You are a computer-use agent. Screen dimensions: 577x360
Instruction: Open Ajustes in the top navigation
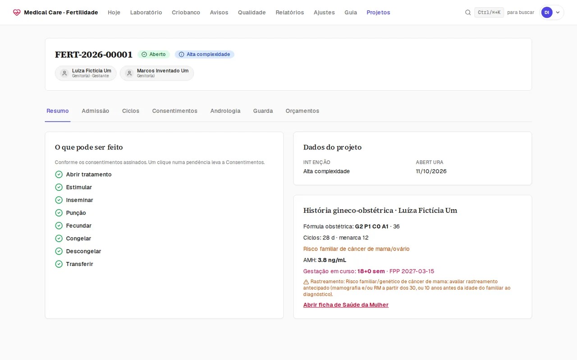pyautogui.click(x=324, y=13)
